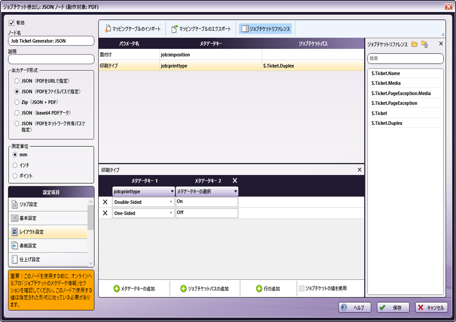The width and height of the screenshot is (456, 322).
Task: Select mm as measurement unit
Action: point(15,155)
